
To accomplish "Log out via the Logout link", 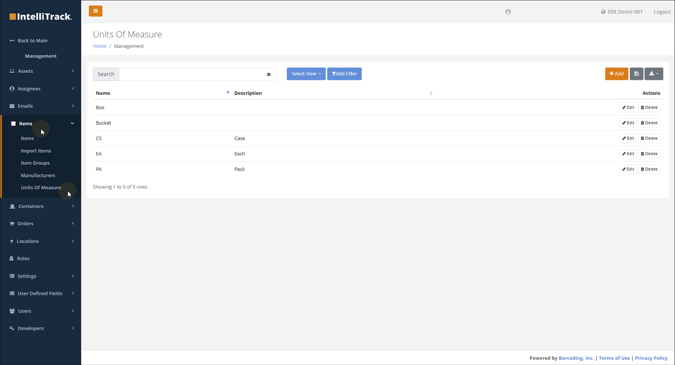I will coord(662,12).
